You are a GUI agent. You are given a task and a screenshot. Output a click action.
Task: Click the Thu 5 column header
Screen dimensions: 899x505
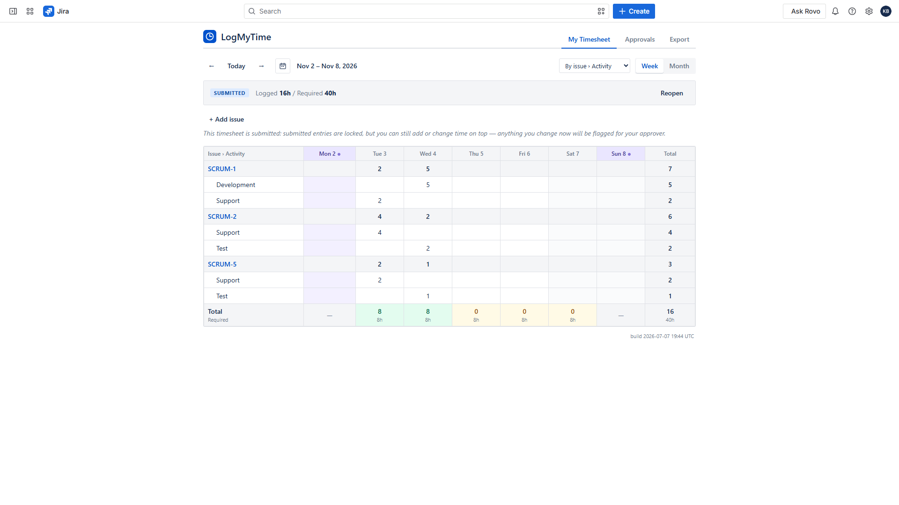(476, 154)
